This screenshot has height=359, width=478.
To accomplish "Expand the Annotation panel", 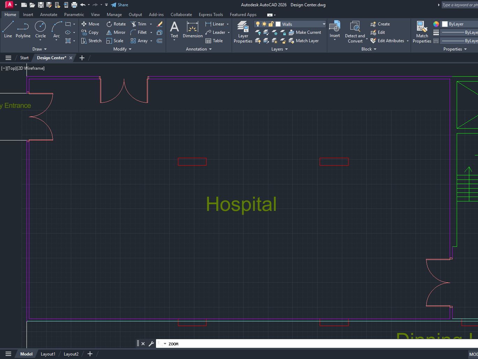I will click(199, 49).
